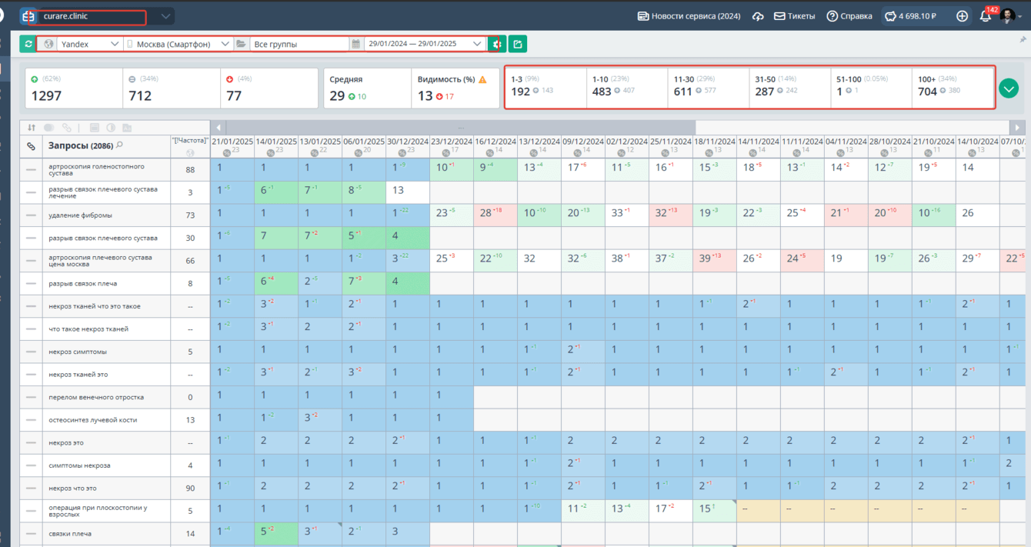1031x547 pixels.
Task: Click the sort arrows icon above table
Action: coord(32,128)
